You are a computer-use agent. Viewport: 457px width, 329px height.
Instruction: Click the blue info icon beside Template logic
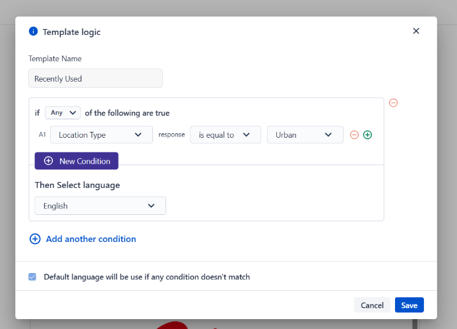(x=34, y=32)
